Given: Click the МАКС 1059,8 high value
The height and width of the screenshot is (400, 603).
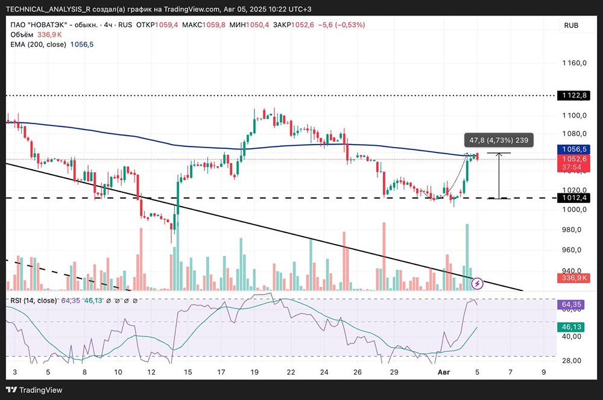Looking at the screenshot, I should point(204,25).
